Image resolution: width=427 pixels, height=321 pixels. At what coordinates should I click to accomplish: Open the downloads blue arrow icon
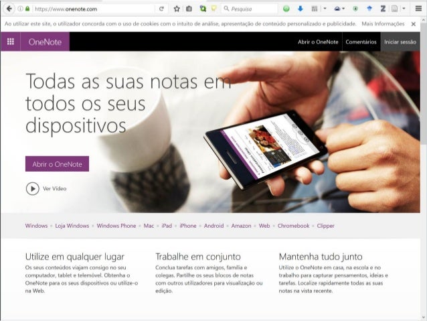click(x=301, y=9)
